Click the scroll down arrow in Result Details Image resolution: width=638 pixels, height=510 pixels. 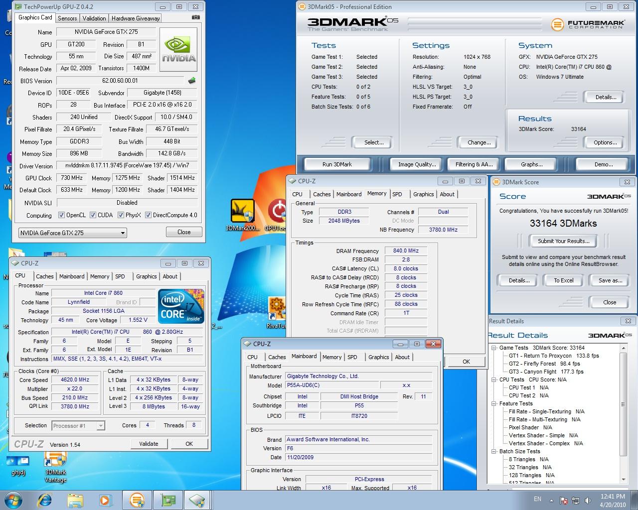click(624, 479)
